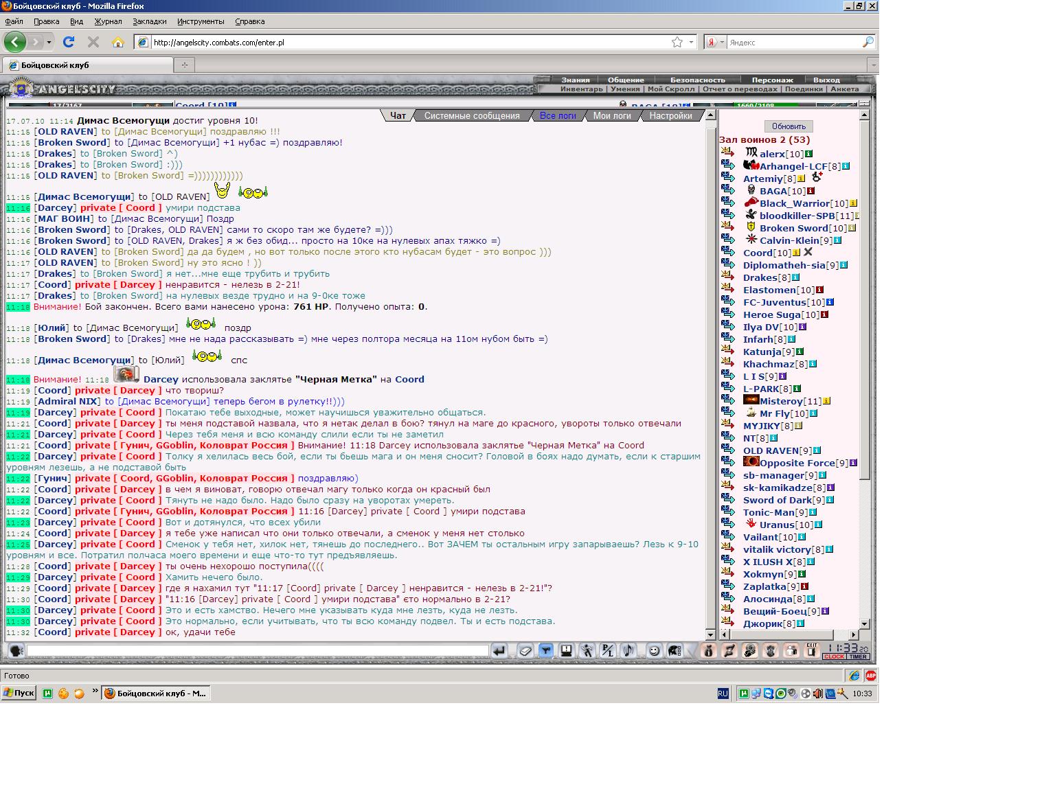The width and height of the screenshot is (1055, 791).
Task: Click the chat area scrollbar down arrow
Action: pyautogui.click(x=711, y=634)
